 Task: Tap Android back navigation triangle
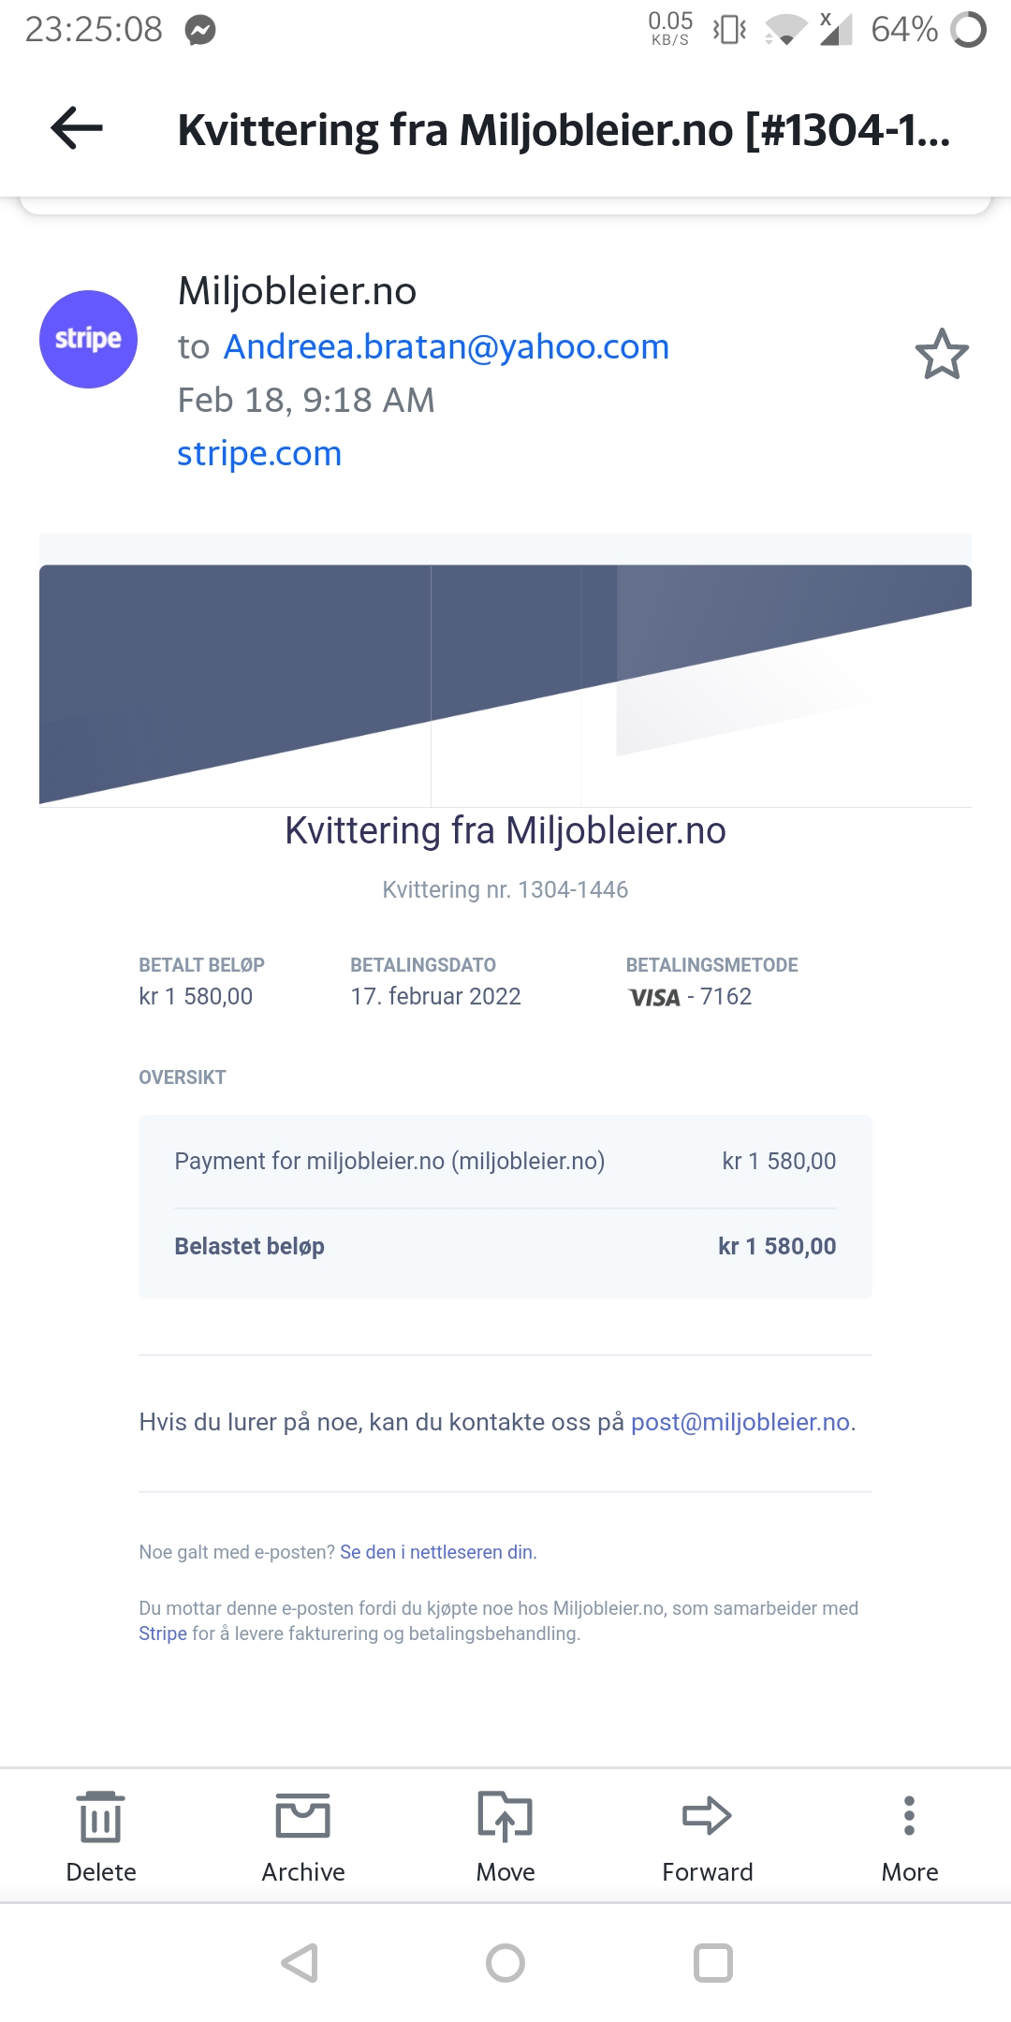point(300,1963)
